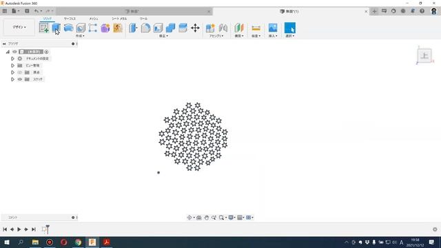Click the 上 face of the ViewCube
Viewport: 441px width, 248px height.
pos(424,55)
